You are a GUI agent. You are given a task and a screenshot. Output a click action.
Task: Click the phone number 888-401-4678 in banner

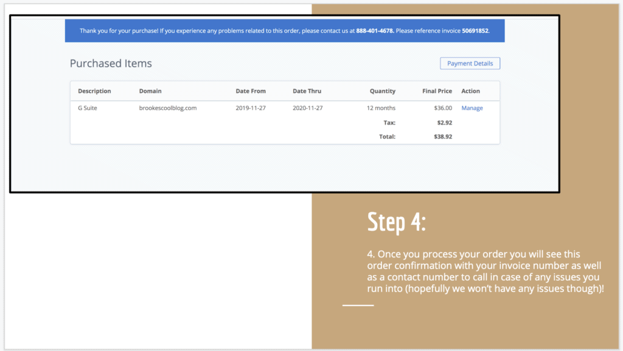[x=375, y=30]
